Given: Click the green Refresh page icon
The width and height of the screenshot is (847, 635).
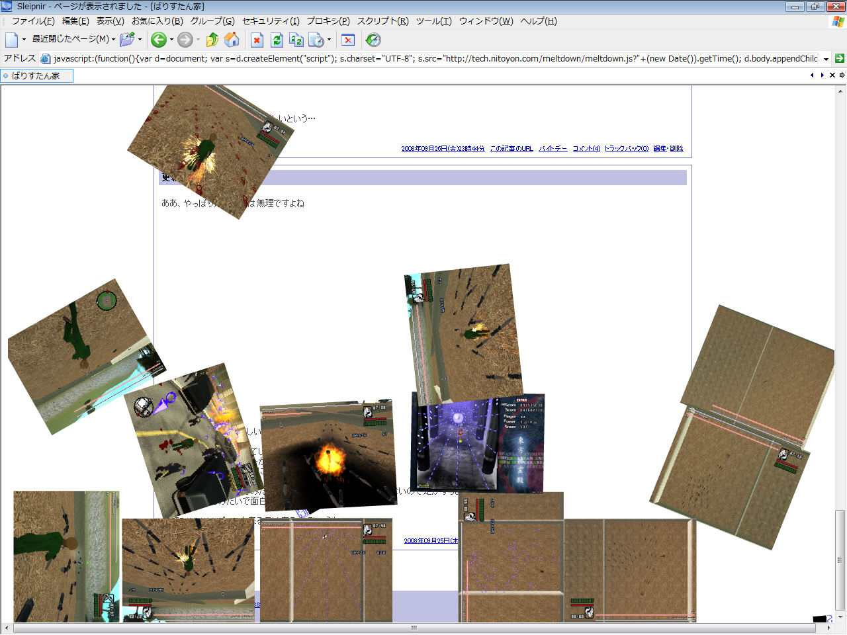Looking at the screenshot, I should pos(277,40).
